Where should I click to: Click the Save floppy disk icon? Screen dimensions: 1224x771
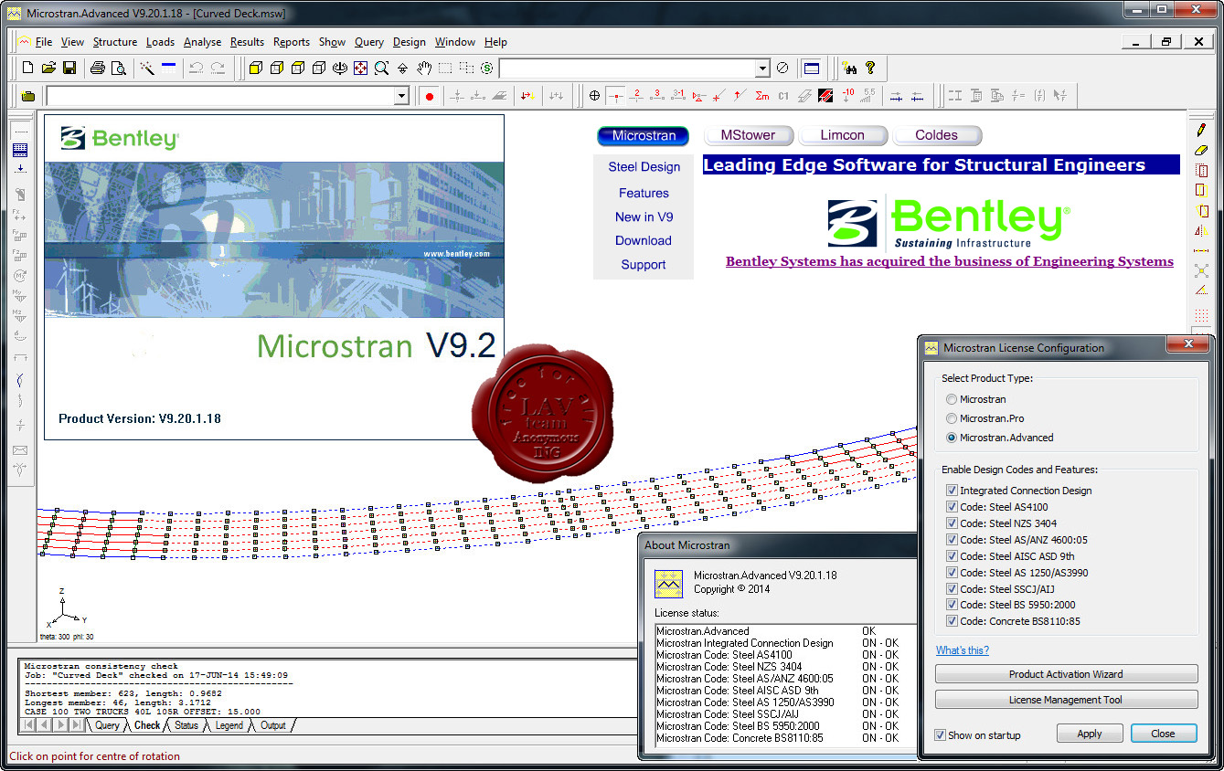pos(69,68)
